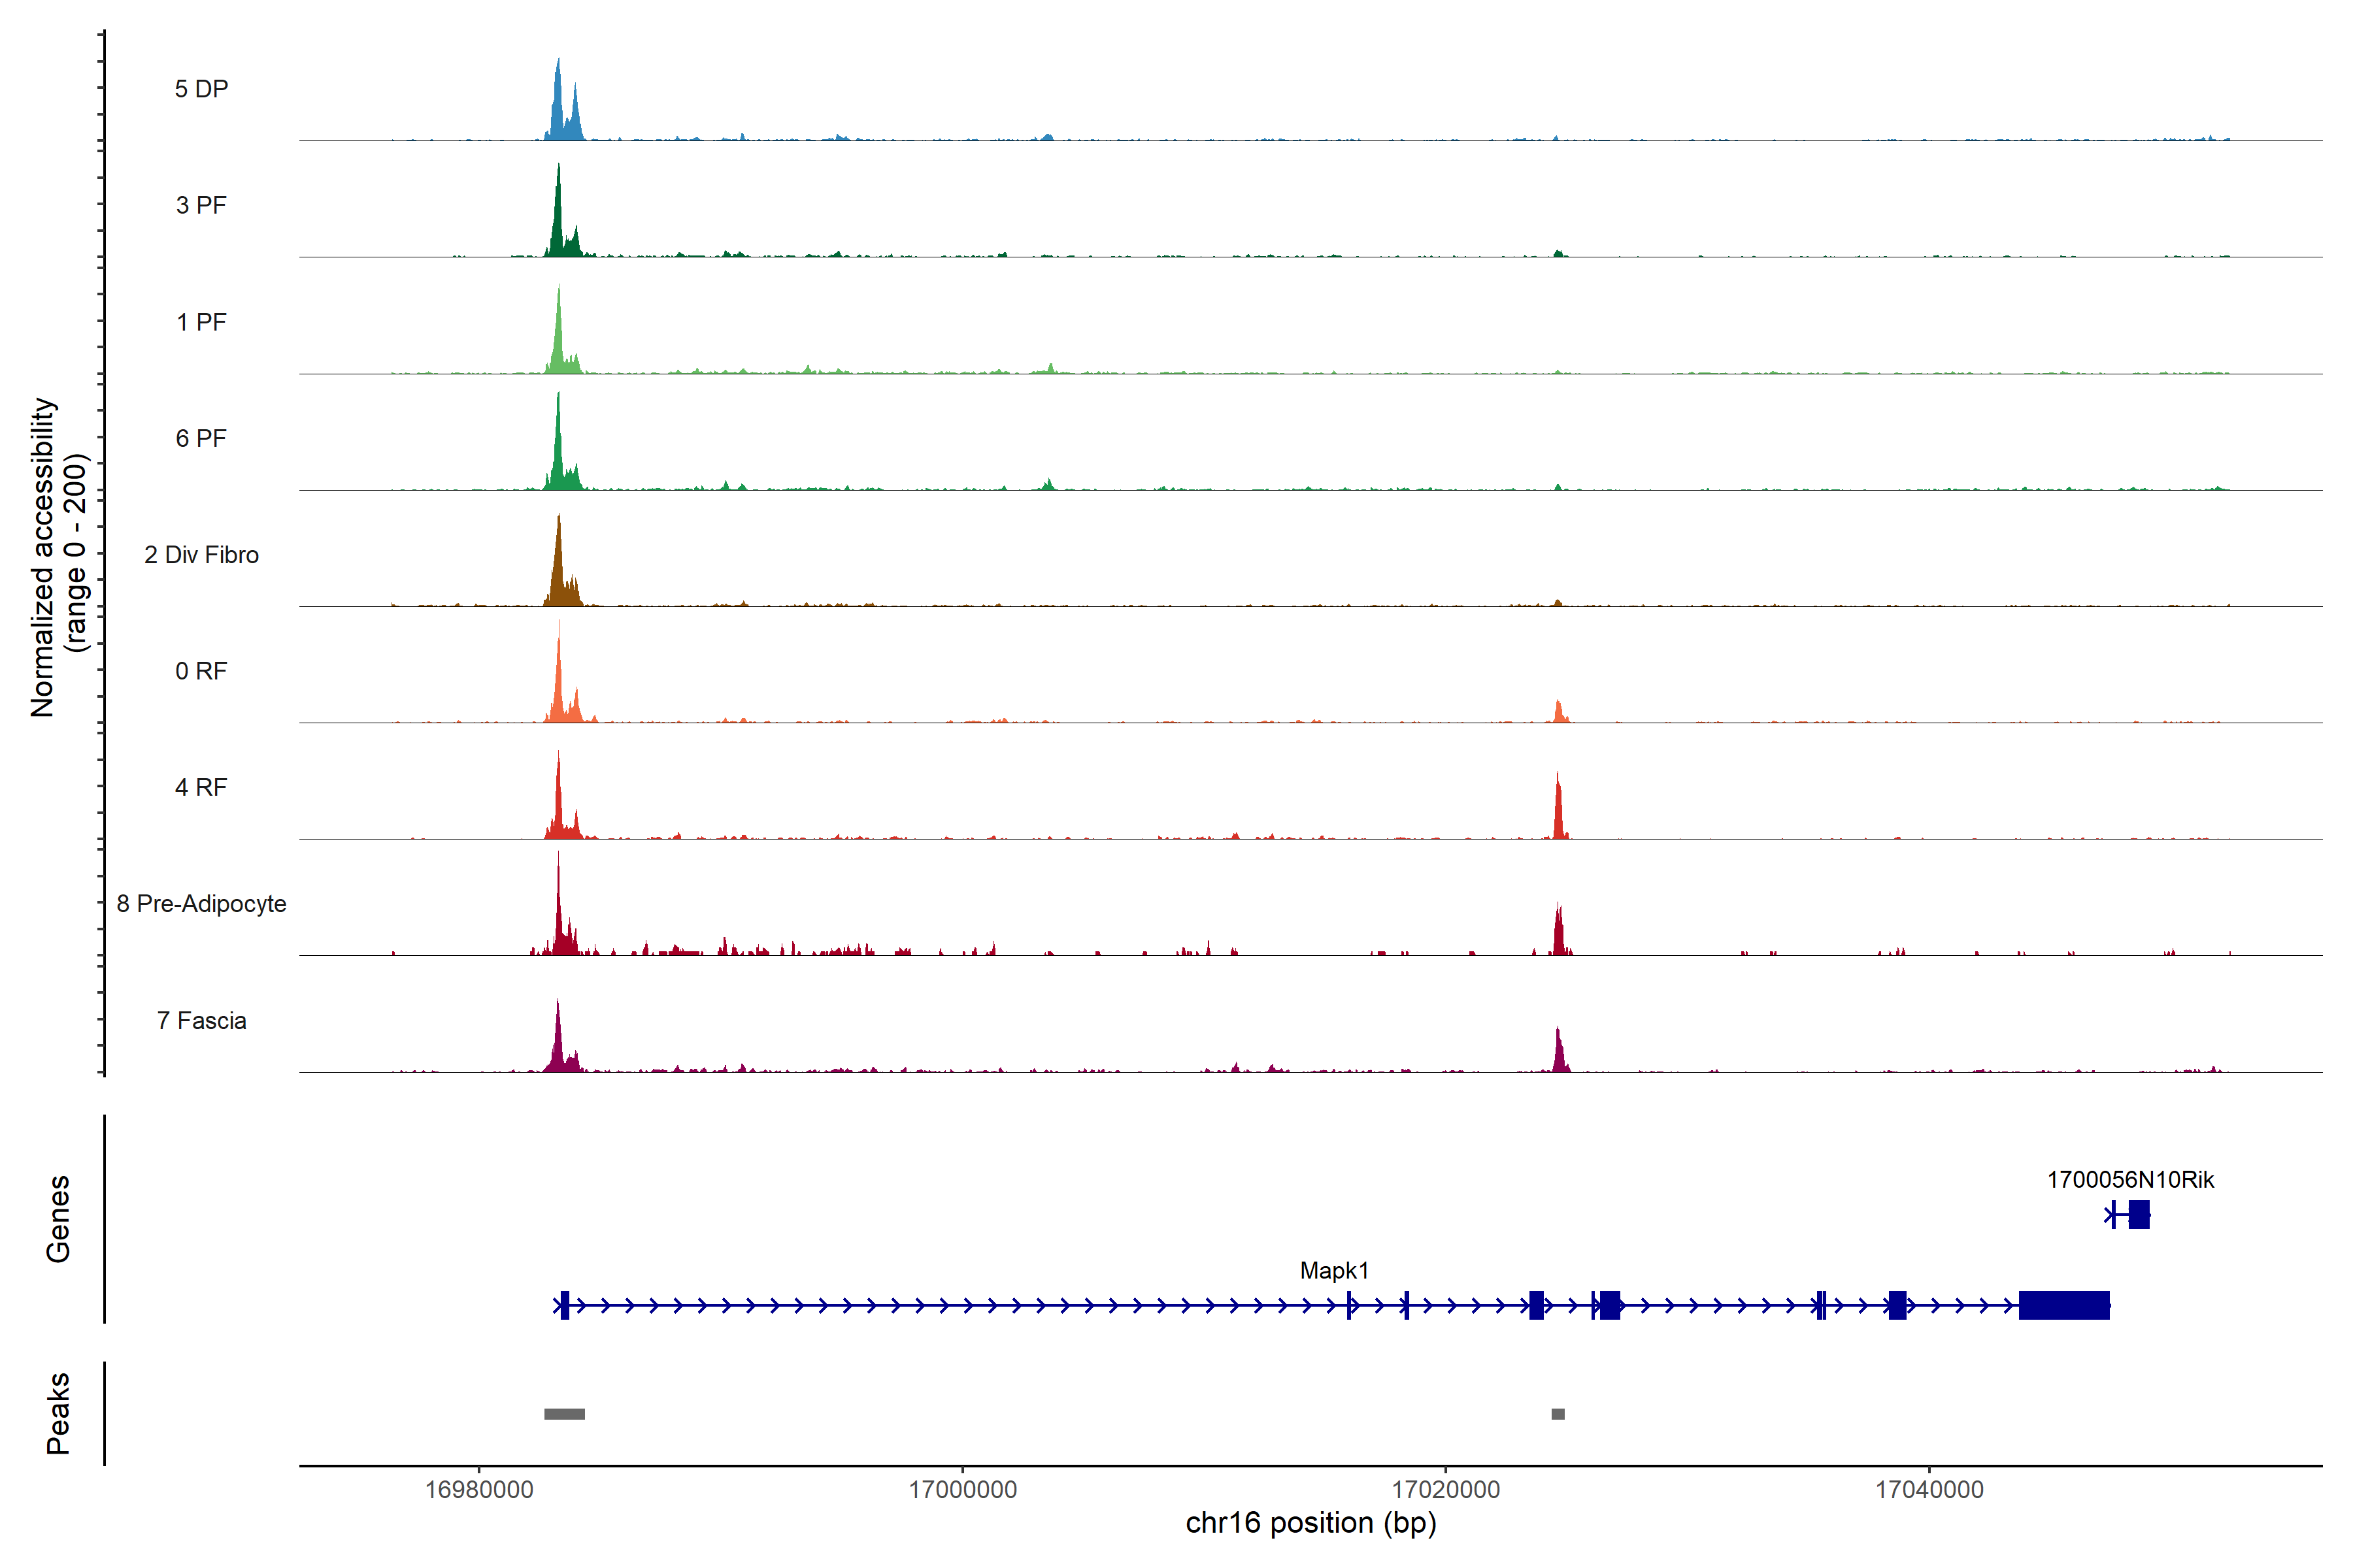Click the 7 Fascia track label
This screenshot has height=1568, width=2353.
tap(201, 1020)
